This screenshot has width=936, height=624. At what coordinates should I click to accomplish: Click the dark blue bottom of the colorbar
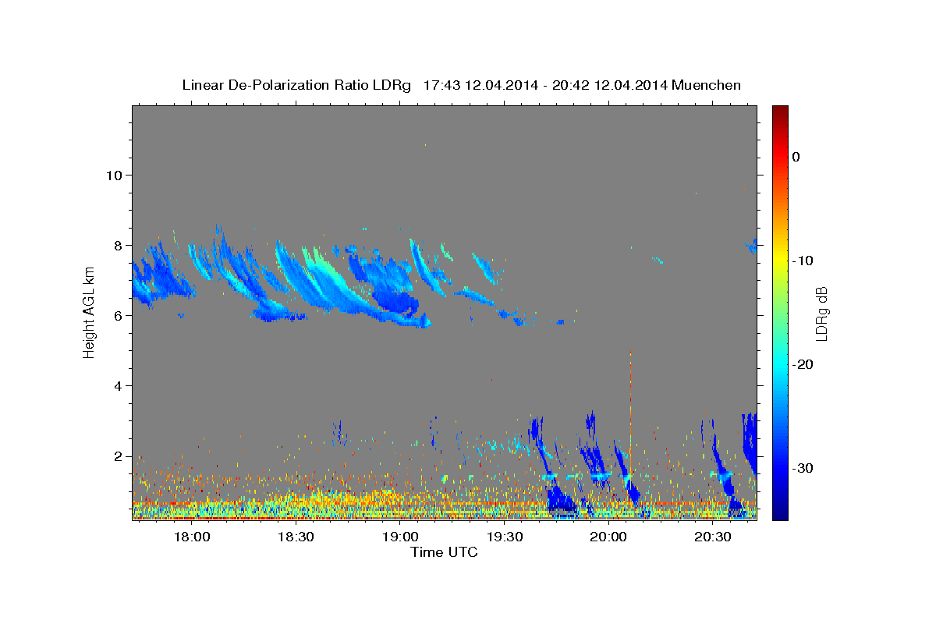click(x=780, y=511)
